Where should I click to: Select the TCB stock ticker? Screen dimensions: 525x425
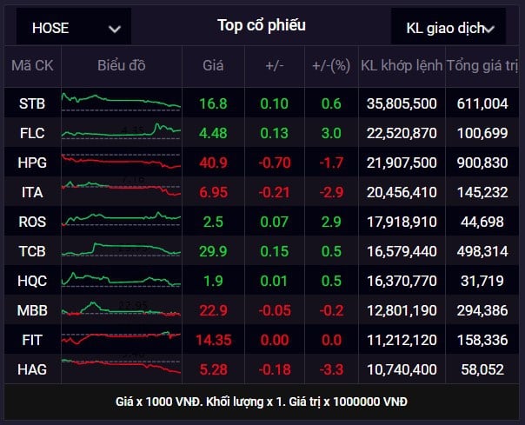[x=32, y=251]
